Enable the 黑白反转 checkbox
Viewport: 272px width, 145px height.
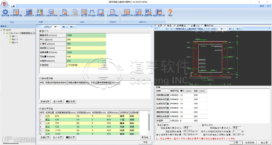202,26
